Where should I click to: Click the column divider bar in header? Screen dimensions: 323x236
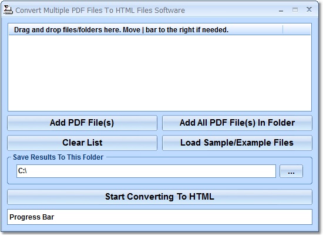pos(283,30)
